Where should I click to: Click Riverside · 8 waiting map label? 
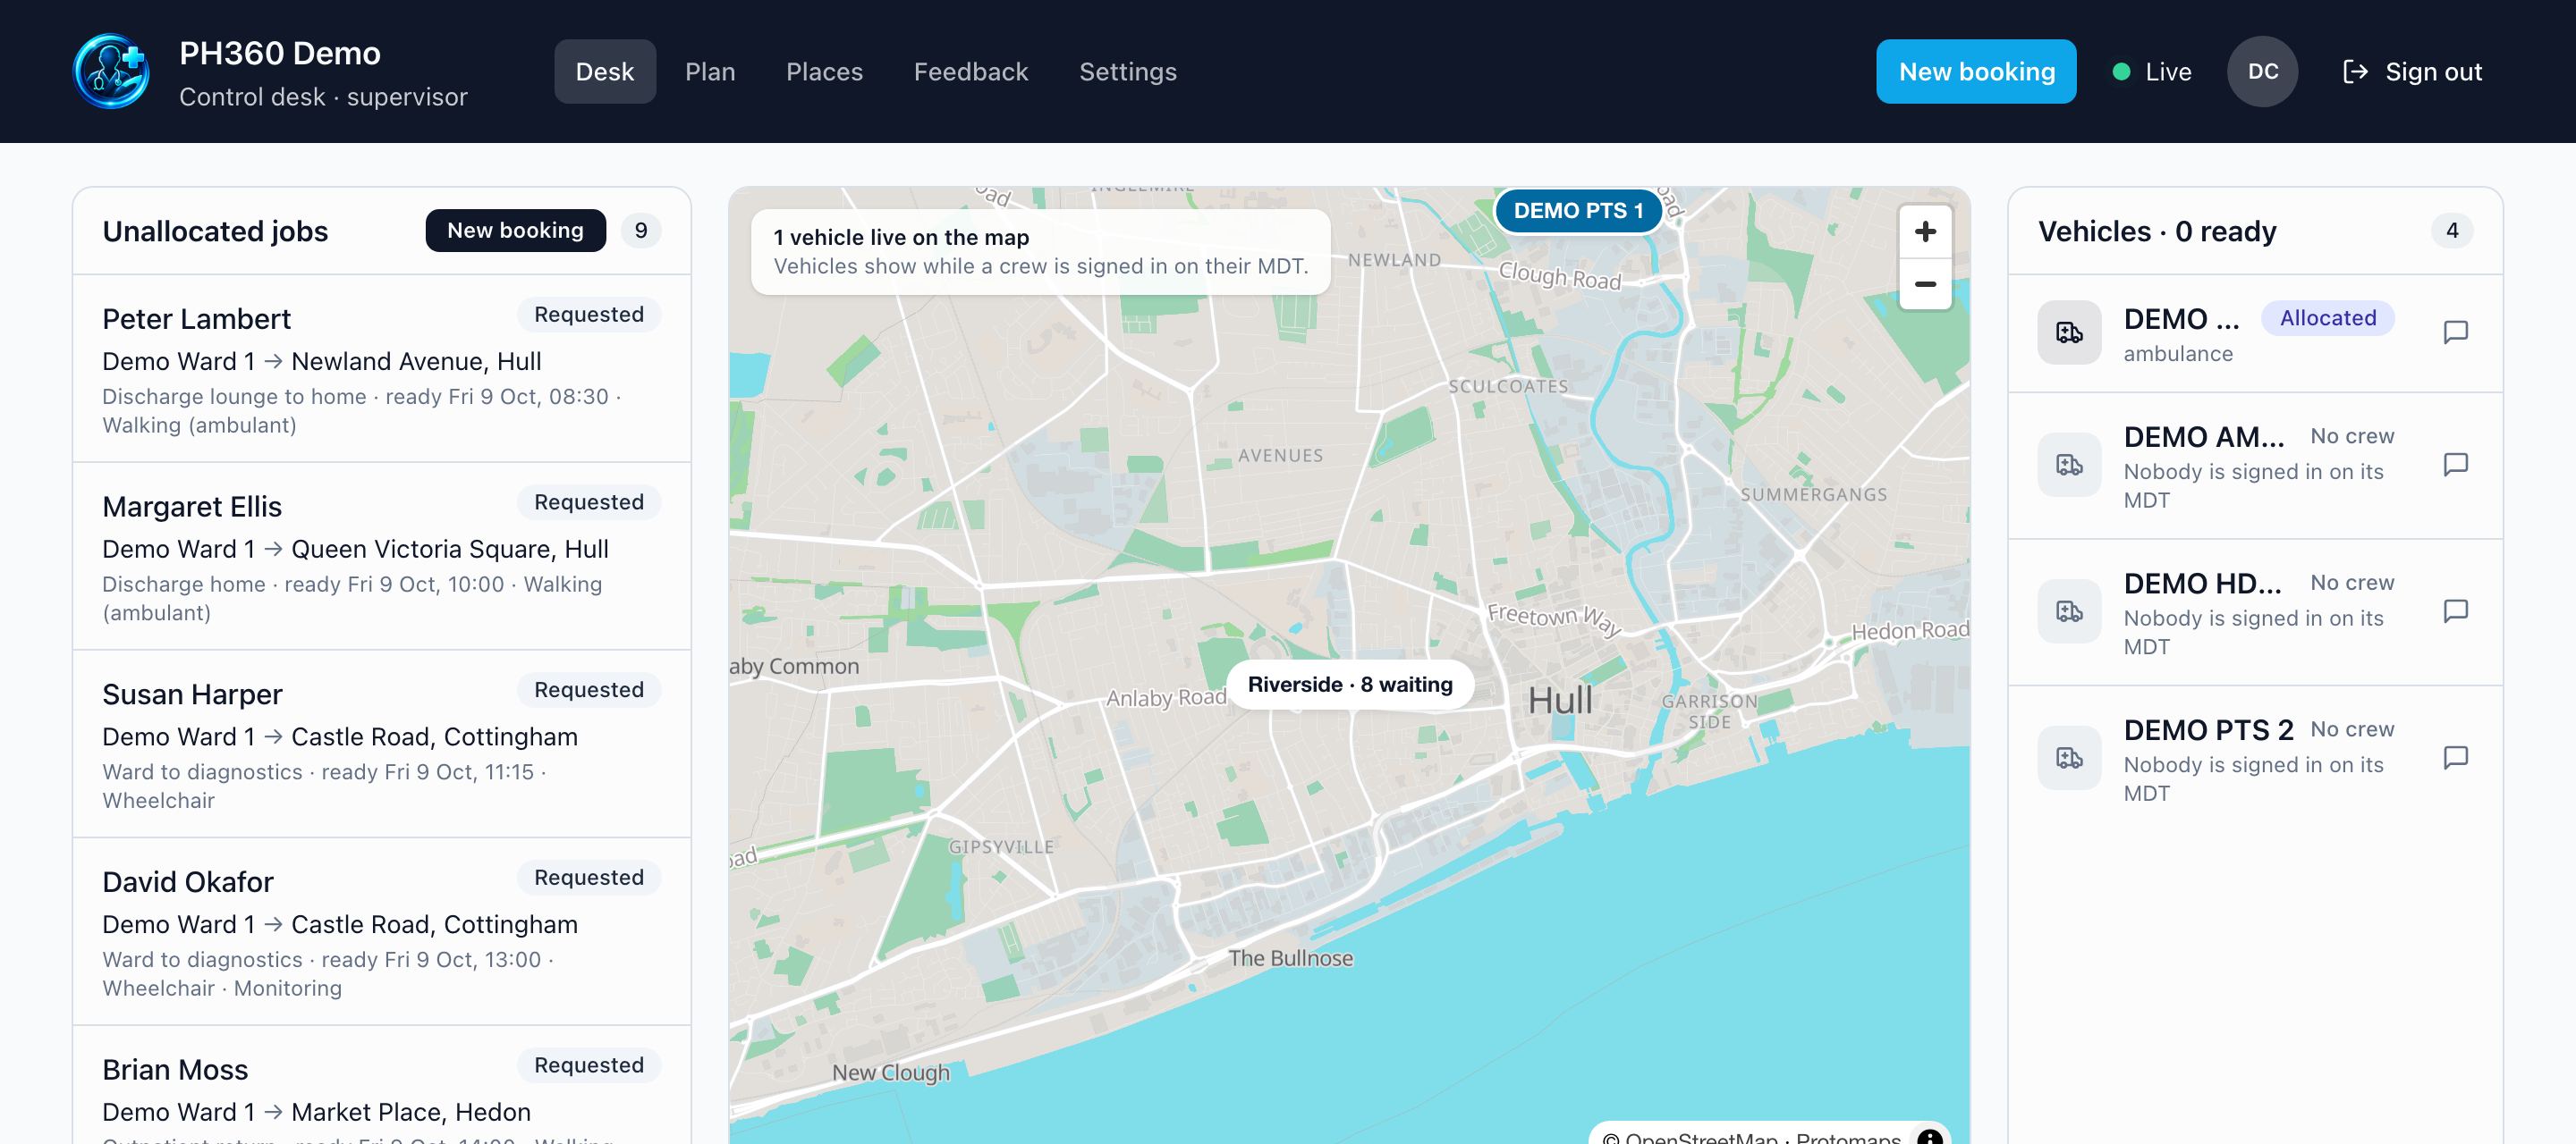click(x=1350, y=685)
